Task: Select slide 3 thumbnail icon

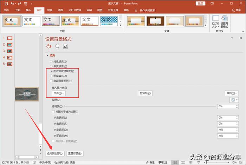Action: pyautogui.click(x=10, y=51)
